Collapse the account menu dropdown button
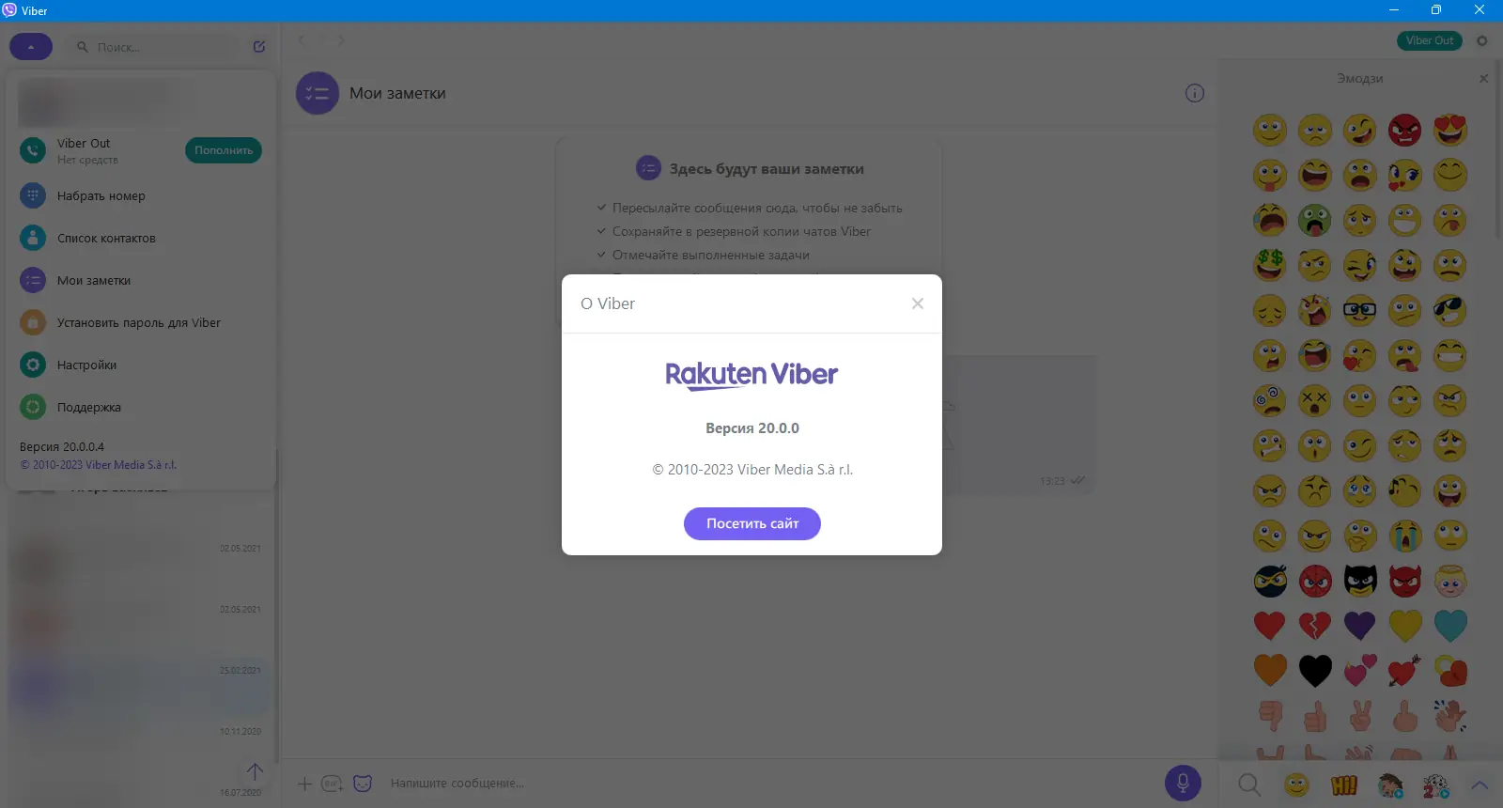This screenshot has height=808, width=1503. [x=31, y=47]
